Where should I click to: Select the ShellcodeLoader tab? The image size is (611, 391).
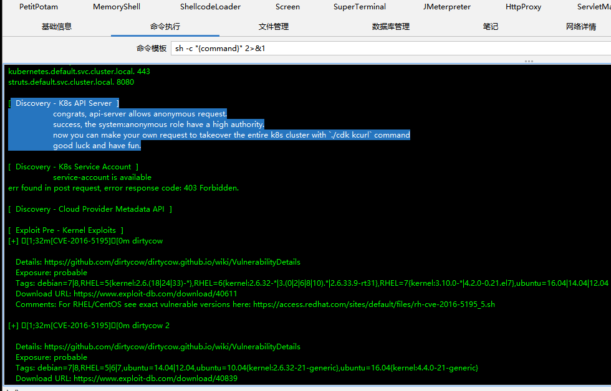[x=210, y=7]
